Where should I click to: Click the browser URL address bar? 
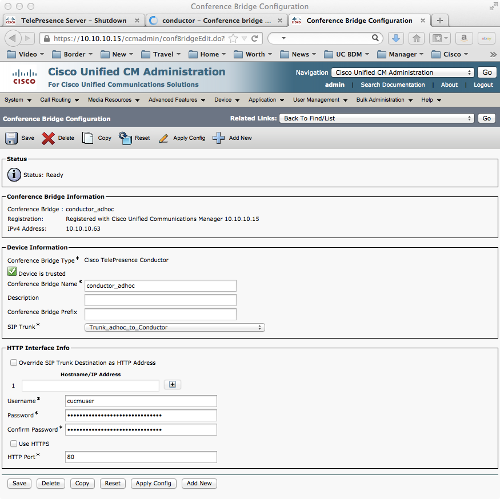(139, 39)
